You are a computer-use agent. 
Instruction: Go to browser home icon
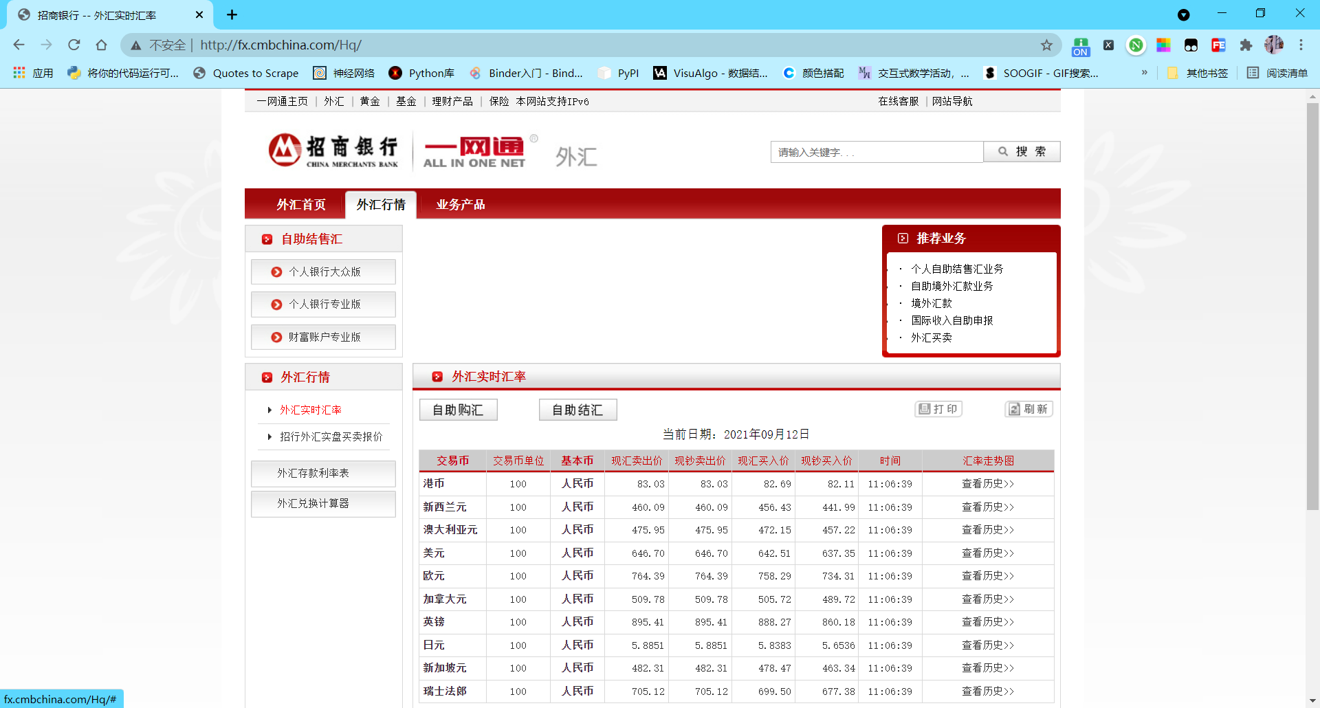pyautogui.click(x=101, y=45)
